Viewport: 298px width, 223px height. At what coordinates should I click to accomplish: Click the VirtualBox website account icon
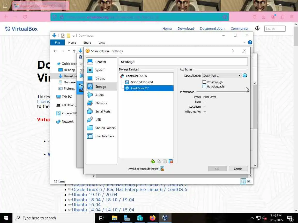point(257,28)
